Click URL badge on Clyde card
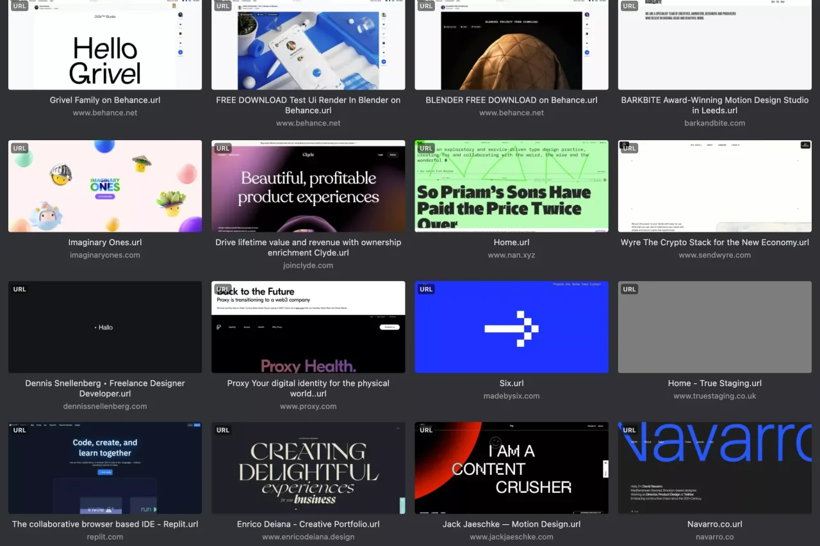This screenshot has height=546, width=820. click(223, 149)
